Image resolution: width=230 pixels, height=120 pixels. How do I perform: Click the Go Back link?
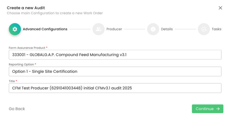[17, 109]
